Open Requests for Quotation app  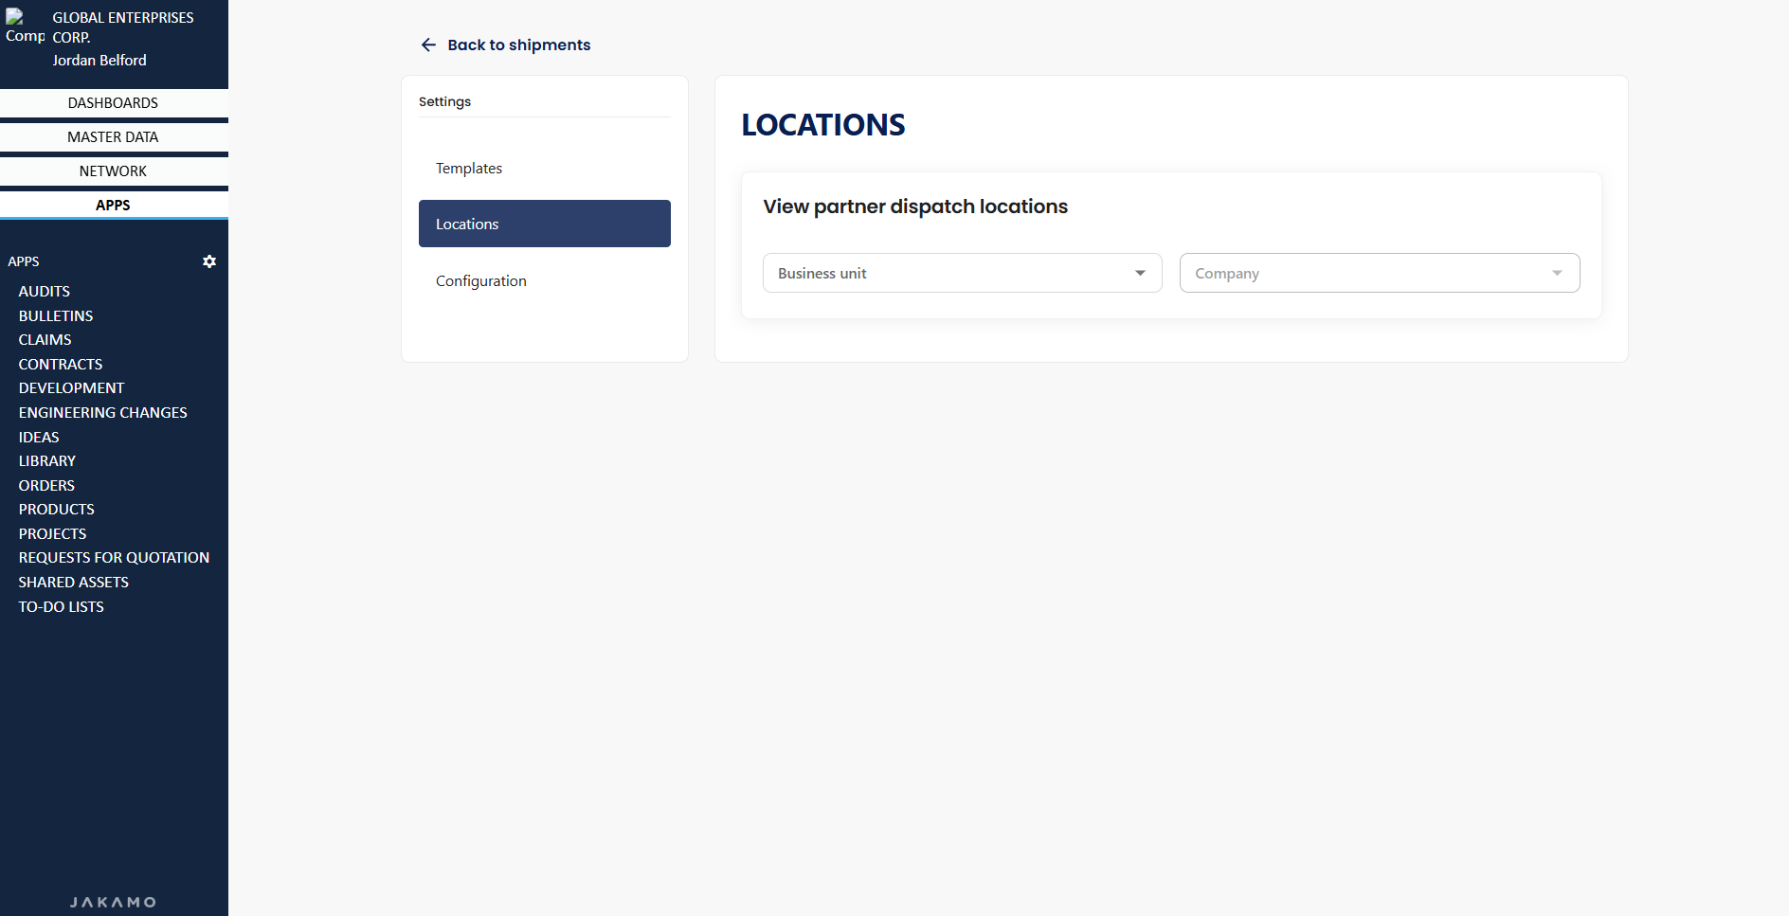[x=114, y=557]
